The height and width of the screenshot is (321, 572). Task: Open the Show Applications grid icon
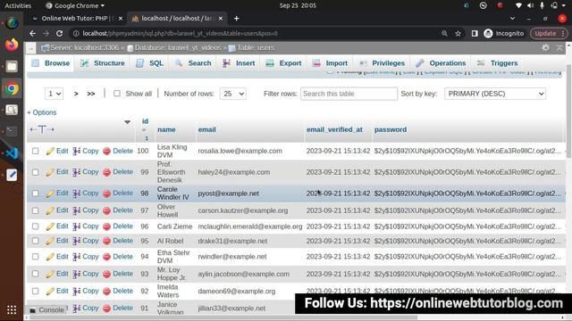pos(12,309)
